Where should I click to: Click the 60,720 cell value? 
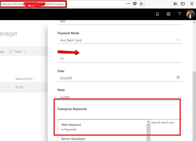pos(19,87)
